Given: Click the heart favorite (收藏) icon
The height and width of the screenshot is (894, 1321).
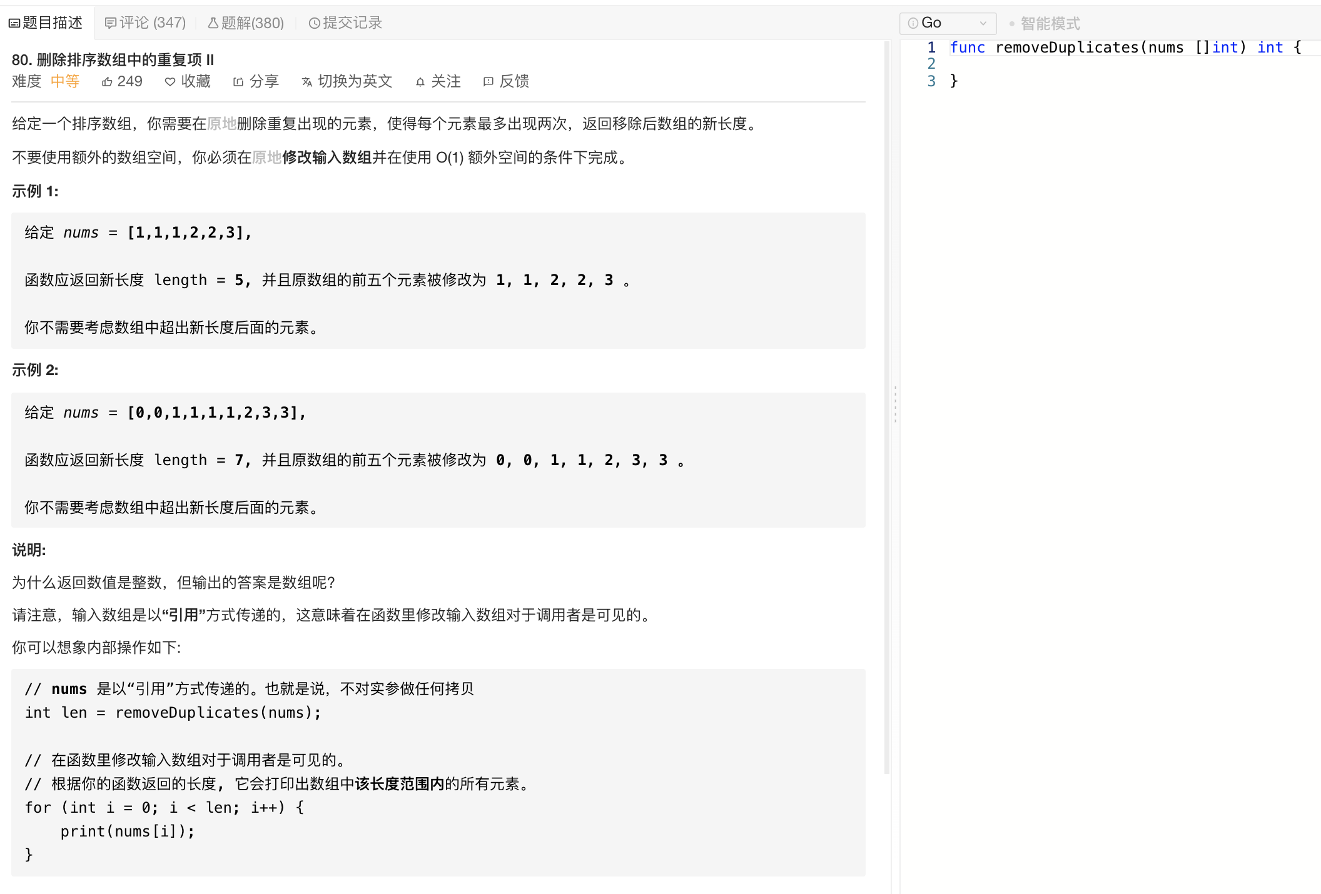Looking at the screenshot, I should point(170,82).
